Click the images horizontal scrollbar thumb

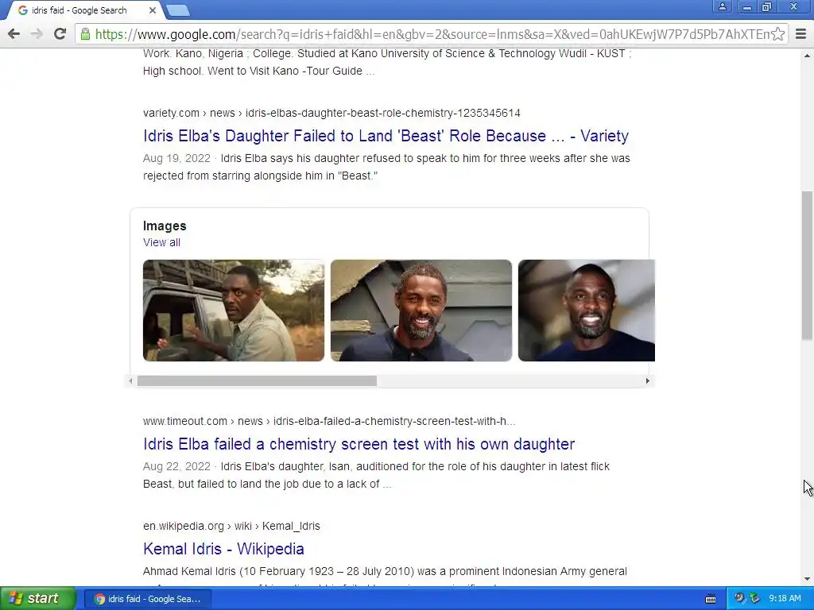[257, 380]
